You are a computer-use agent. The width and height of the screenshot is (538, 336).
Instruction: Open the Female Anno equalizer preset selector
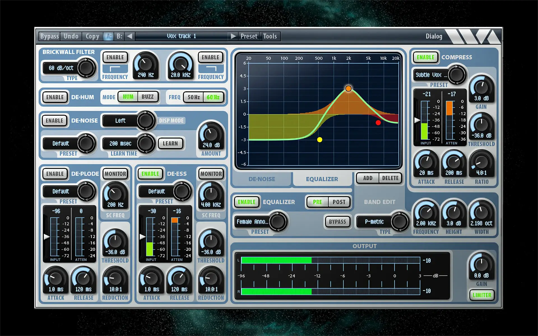252,222
